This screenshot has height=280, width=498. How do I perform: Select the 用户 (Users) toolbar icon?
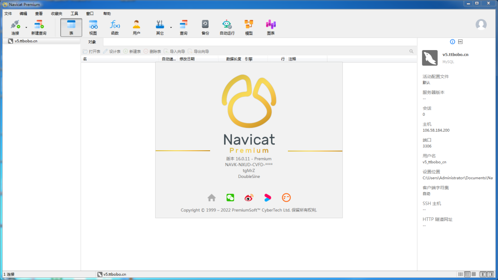coord(137,27)
